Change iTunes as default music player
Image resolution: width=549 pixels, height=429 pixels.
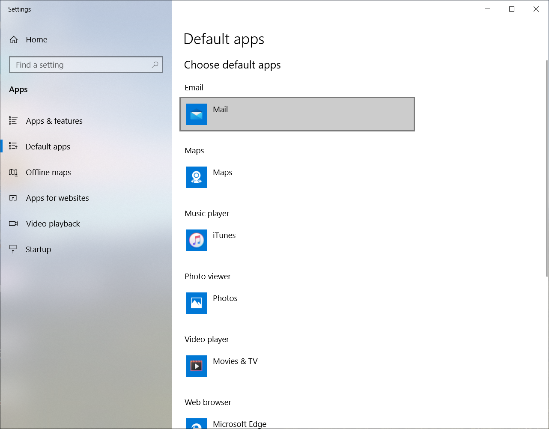pos(297,240)
